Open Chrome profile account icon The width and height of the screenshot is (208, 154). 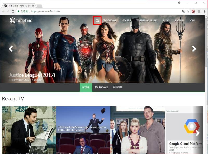point(179,3)
